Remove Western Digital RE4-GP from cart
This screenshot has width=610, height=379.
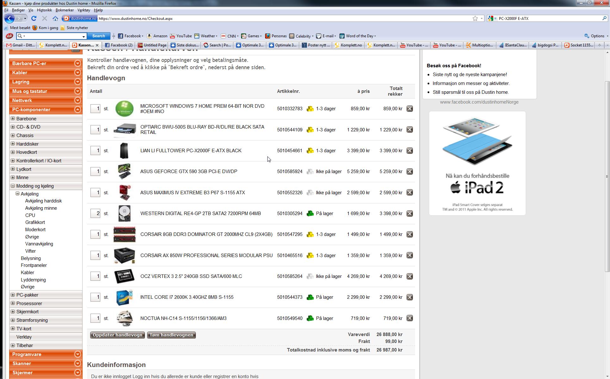coord(410,214)
